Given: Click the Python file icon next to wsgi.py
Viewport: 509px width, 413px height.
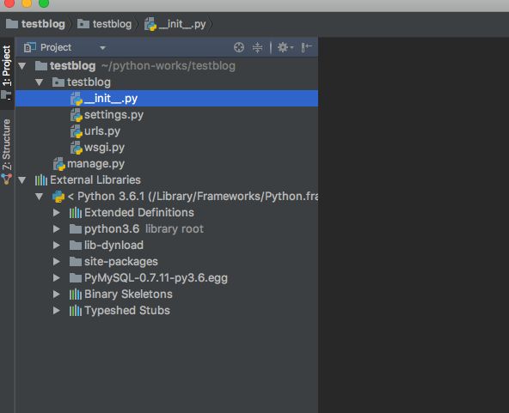Looking at the screenshot, I should coord(77,148).
